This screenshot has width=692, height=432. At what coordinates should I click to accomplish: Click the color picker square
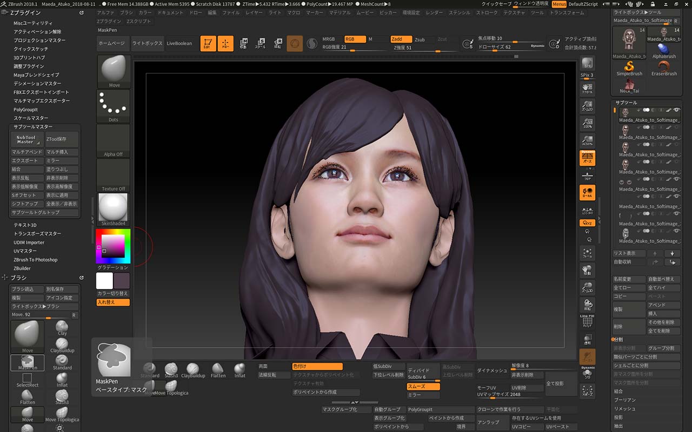[113, 246]
